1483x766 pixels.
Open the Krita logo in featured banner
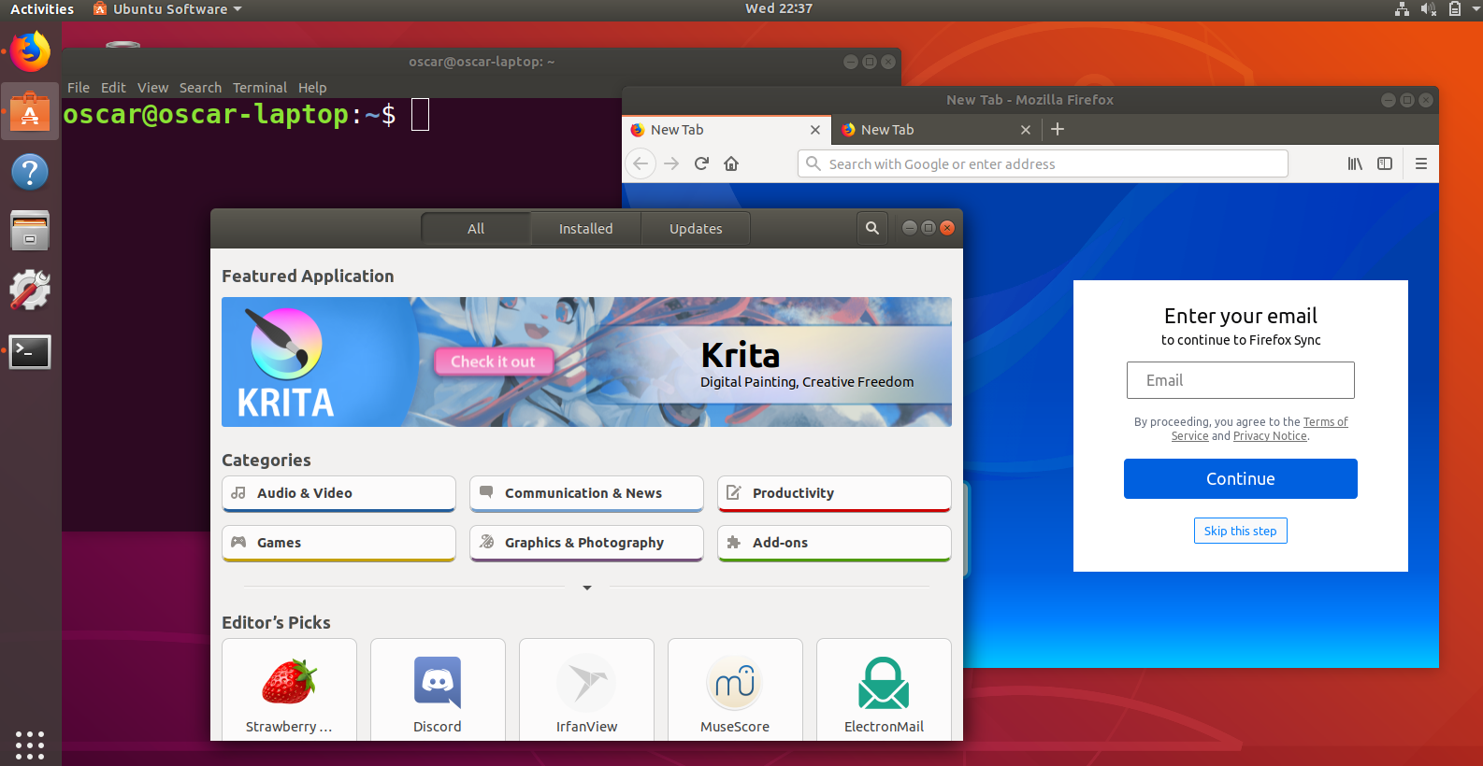click(x=286, y=362)
